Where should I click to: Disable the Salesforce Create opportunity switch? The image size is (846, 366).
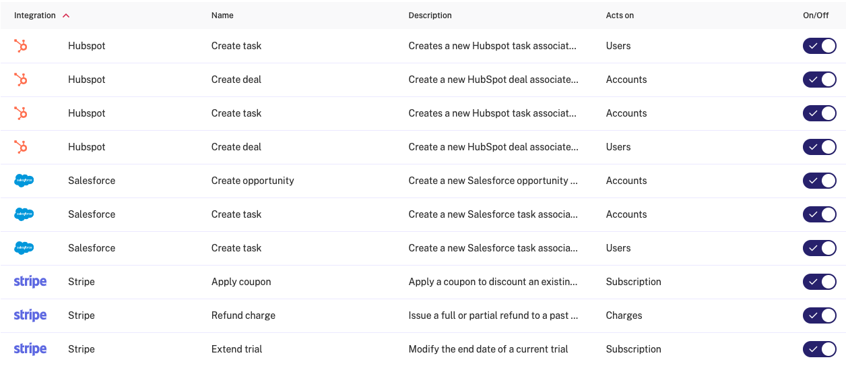click(x=819, y=181)
